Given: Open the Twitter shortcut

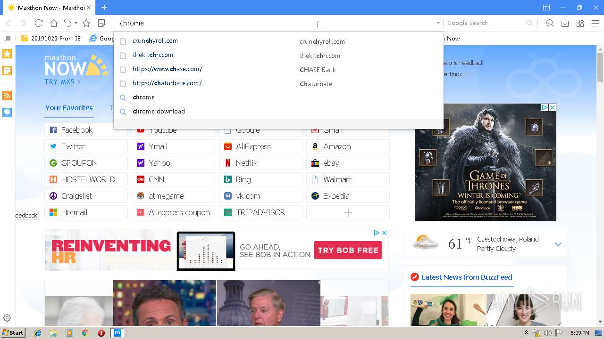Looking at the screenshot, I should tap(86, 146).
